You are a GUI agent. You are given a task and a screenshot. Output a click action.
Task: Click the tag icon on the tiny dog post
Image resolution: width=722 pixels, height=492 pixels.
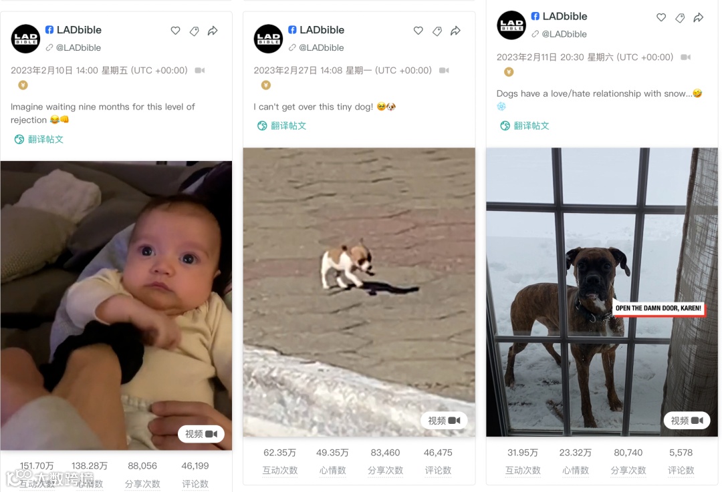(x=437, y=31)
